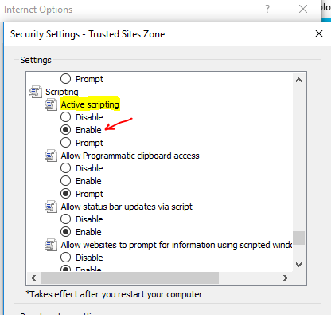Select Enable under Active scripting
Screen dimensions: 331x315
[x=65, y=130]
